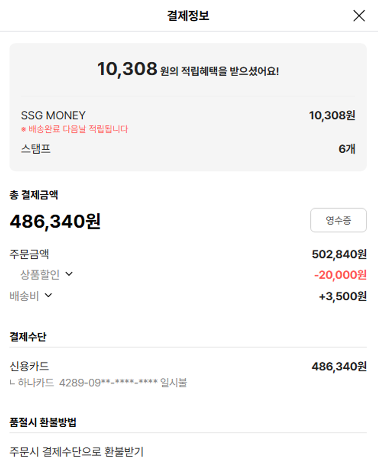Click the large bold 486,340원 total amount
Viewport: 378px width, 473px height.
pyautogui.click(x=55, y=221)
